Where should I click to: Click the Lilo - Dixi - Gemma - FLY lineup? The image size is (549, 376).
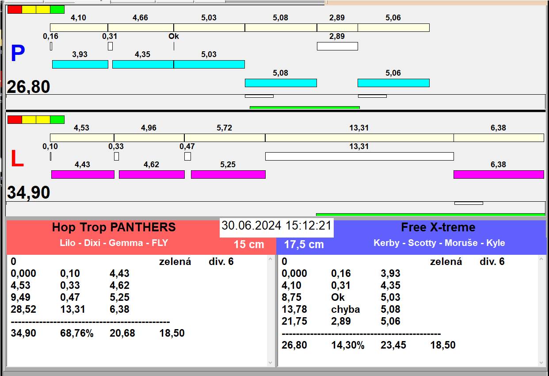tap(114, 243)
